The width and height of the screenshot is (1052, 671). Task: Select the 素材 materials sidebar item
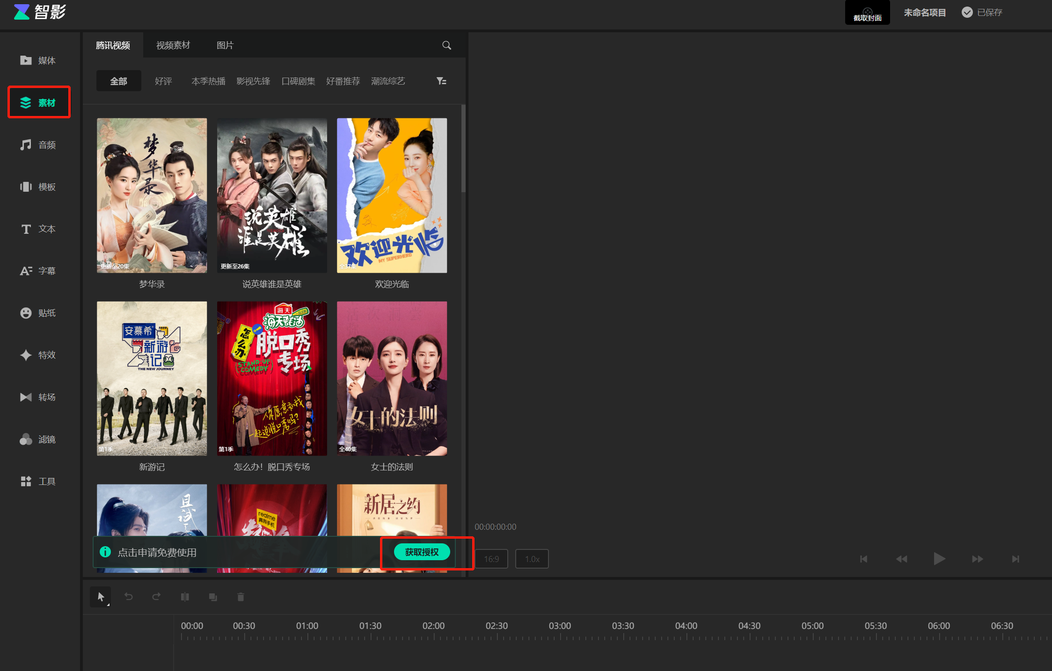38,102
